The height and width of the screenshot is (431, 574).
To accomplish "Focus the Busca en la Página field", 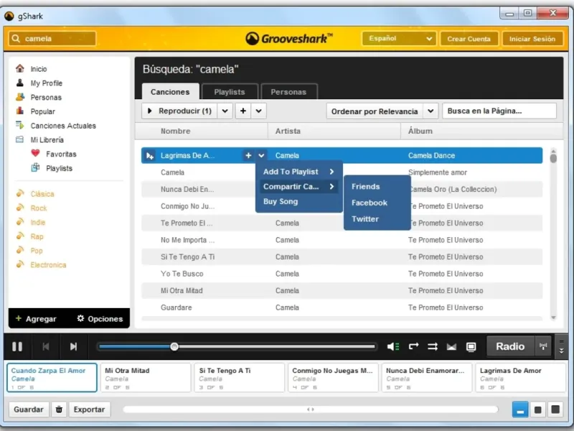I will [x=499, y=111].
